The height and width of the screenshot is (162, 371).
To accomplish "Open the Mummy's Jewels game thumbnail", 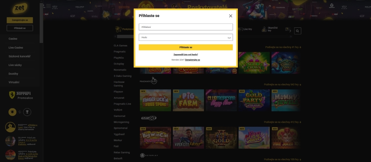I will pyautogui.click(x=286, y=100).
